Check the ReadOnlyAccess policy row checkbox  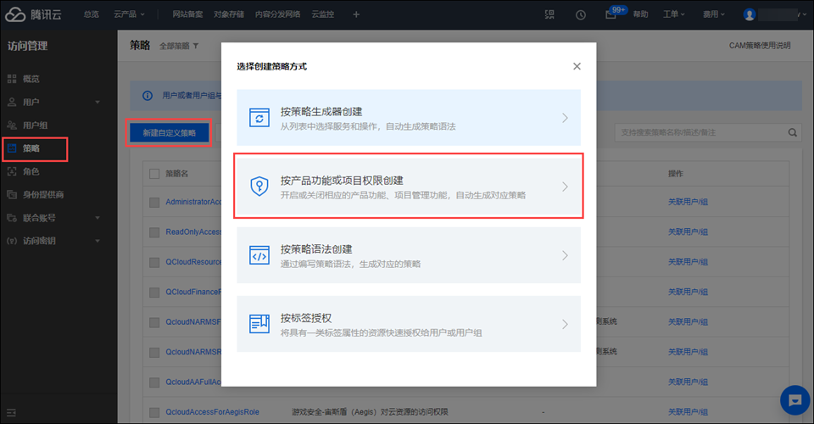pos(154,232)
